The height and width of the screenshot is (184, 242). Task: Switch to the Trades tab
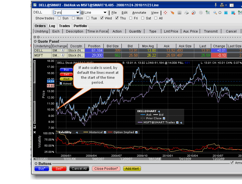click(64, 26)
